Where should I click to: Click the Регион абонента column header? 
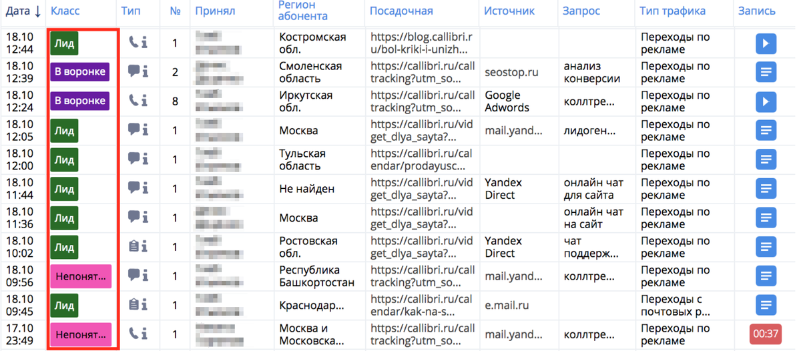(302, 11)
